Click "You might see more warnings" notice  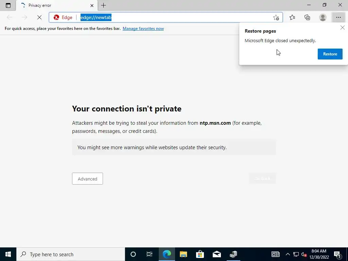[x=174, y=147]
